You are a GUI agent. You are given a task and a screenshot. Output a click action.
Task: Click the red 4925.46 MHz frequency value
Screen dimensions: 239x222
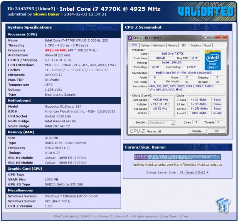coord(56,50)
